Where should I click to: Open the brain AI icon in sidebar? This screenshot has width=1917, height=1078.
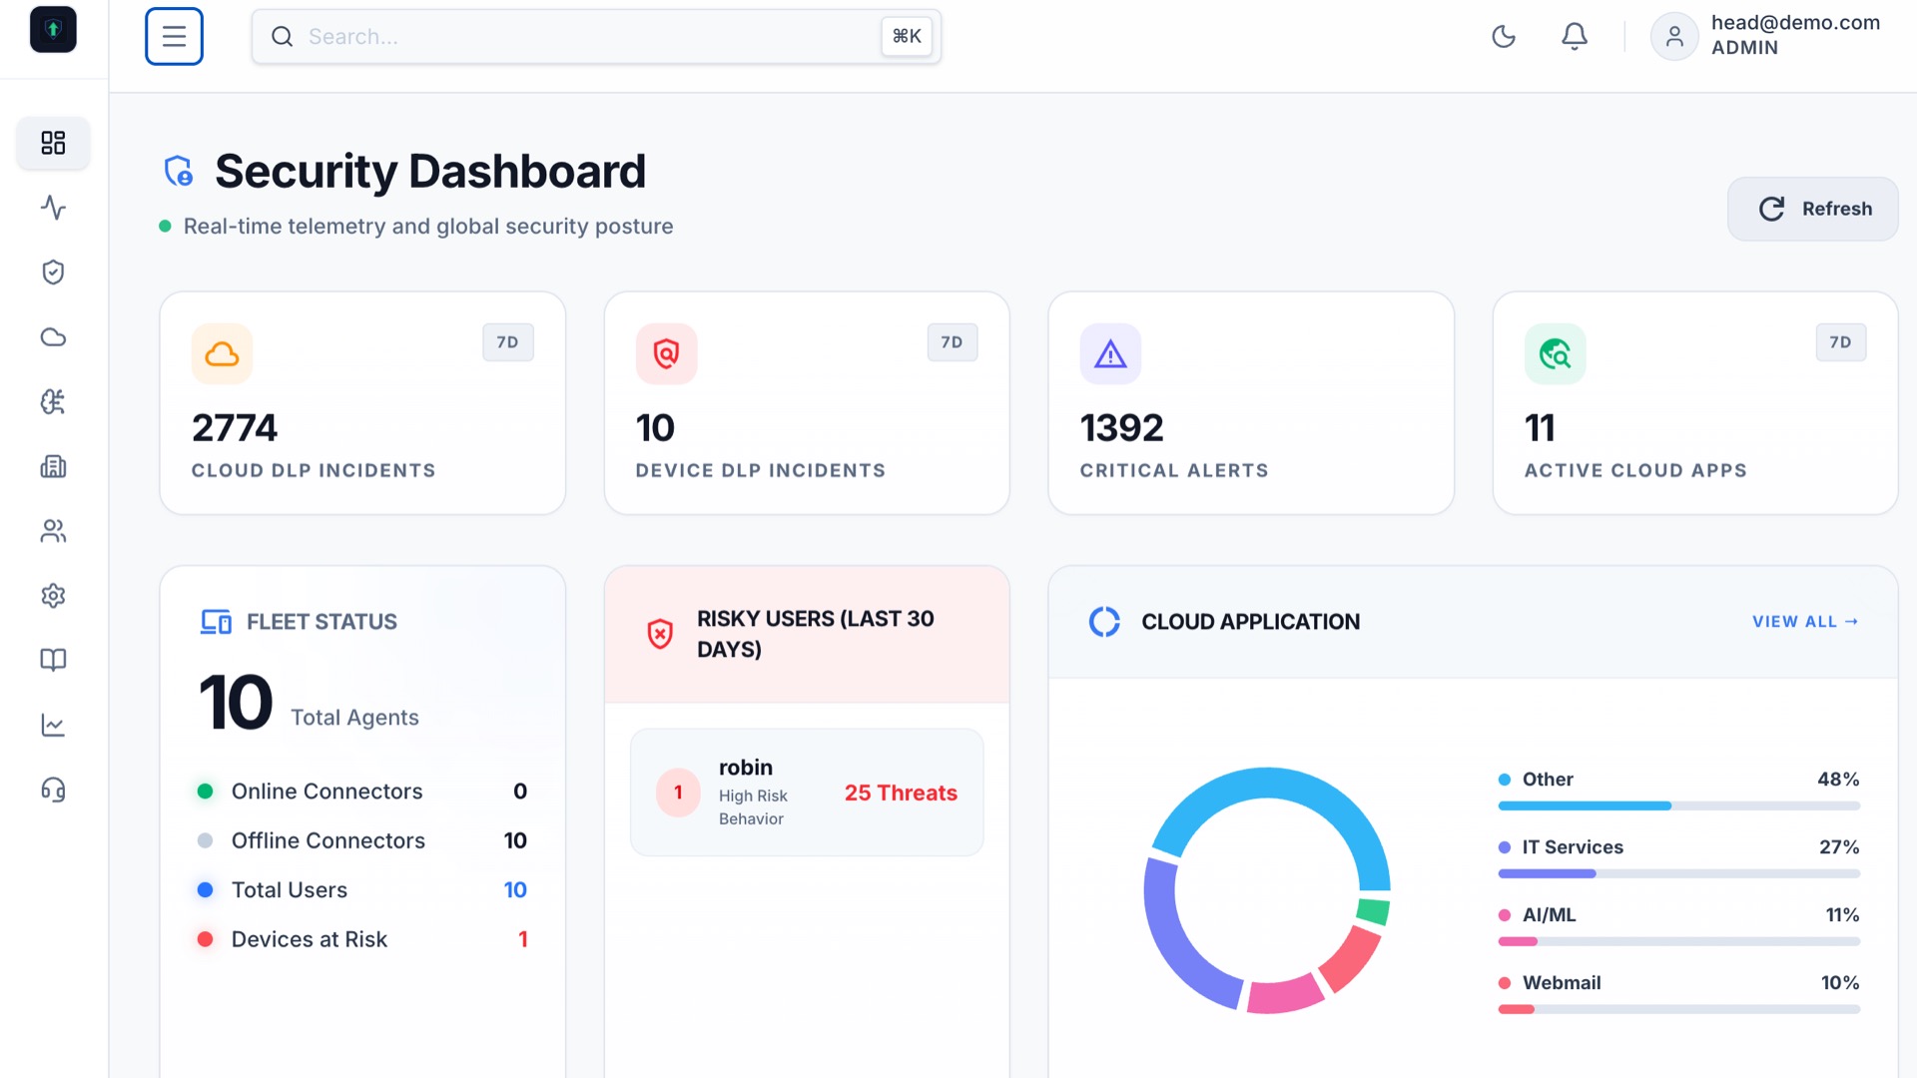[x=53, y=401]
